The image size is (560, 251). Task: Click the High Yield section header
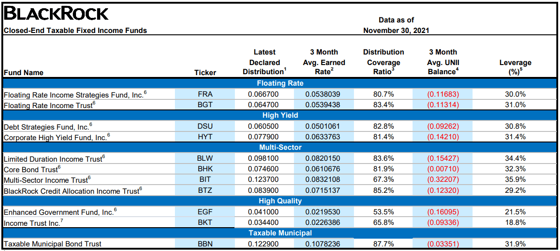click(x=280, y=115)
